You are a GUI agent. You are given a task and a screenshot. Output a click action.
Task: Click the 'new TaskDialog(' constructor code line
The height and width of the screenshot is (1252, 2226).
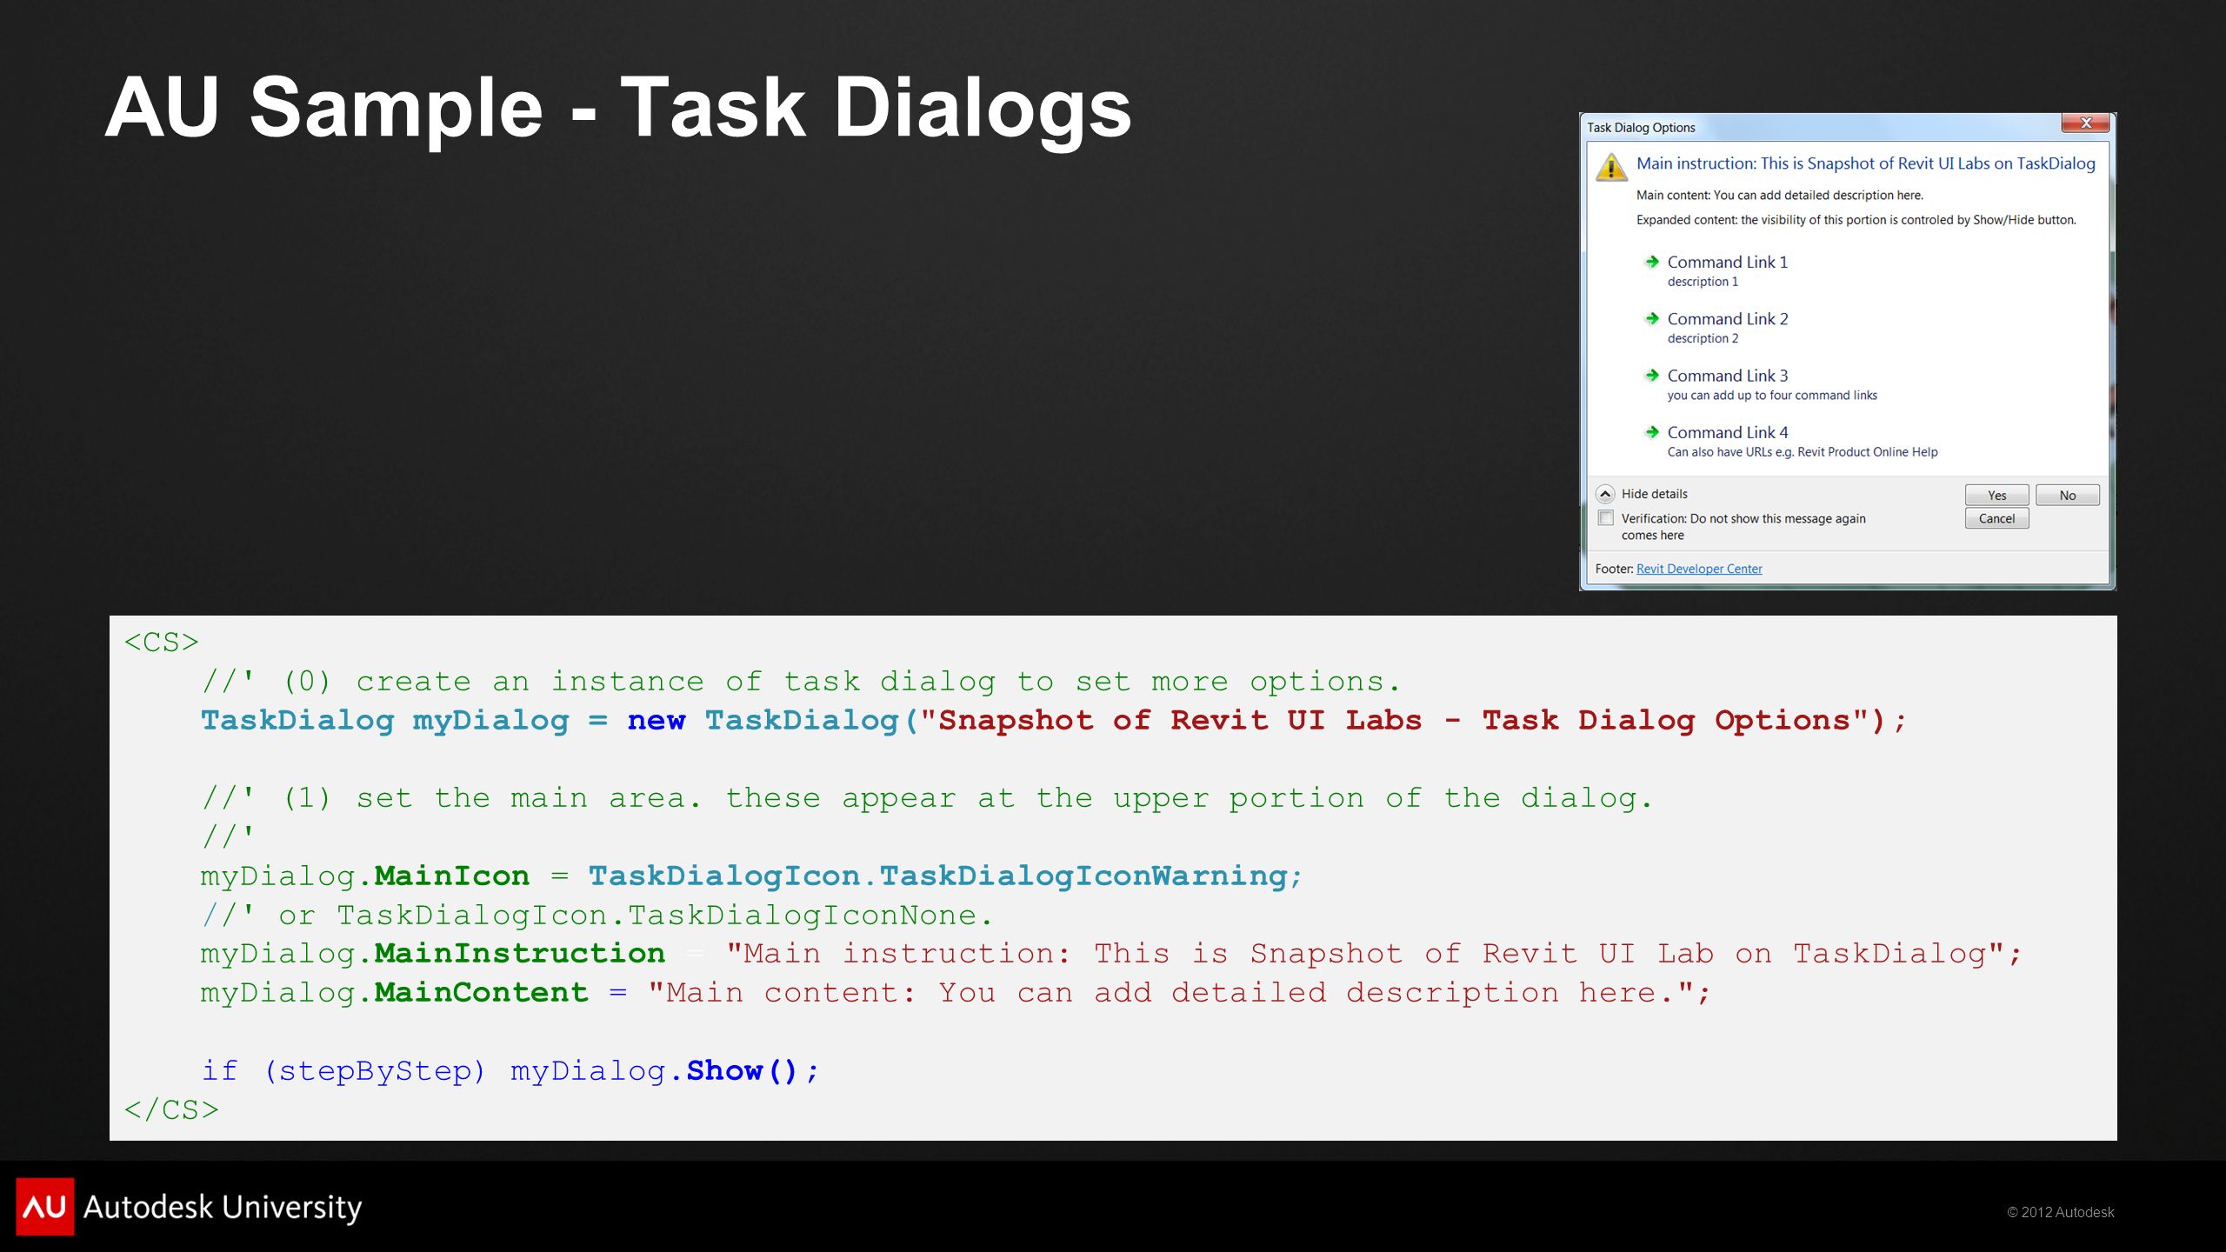1053,721
